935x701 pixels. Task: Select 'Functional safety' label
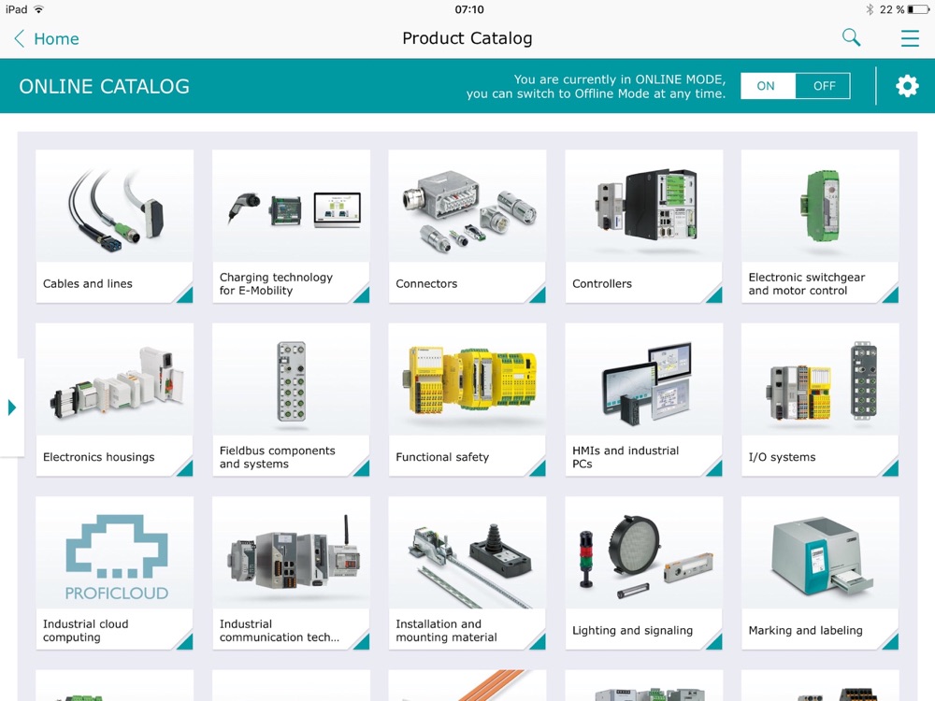point(442,457)
